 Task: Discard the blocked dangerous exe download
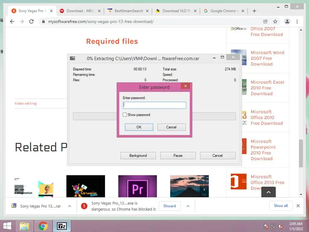click(170, 206)
